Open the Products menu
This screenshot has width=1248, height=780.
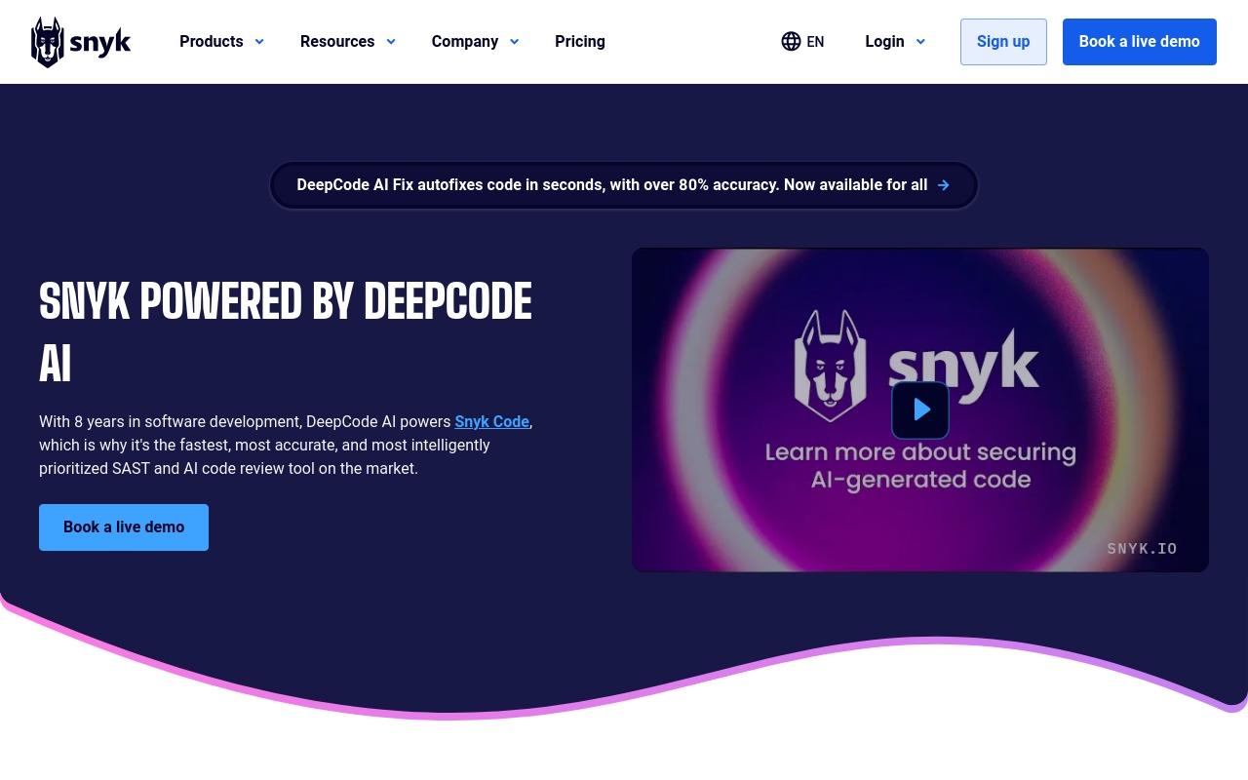(x=212, y=42)
